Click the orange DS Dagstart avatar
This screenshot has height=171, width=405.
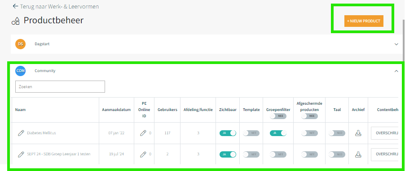click(x=20, y=44)
